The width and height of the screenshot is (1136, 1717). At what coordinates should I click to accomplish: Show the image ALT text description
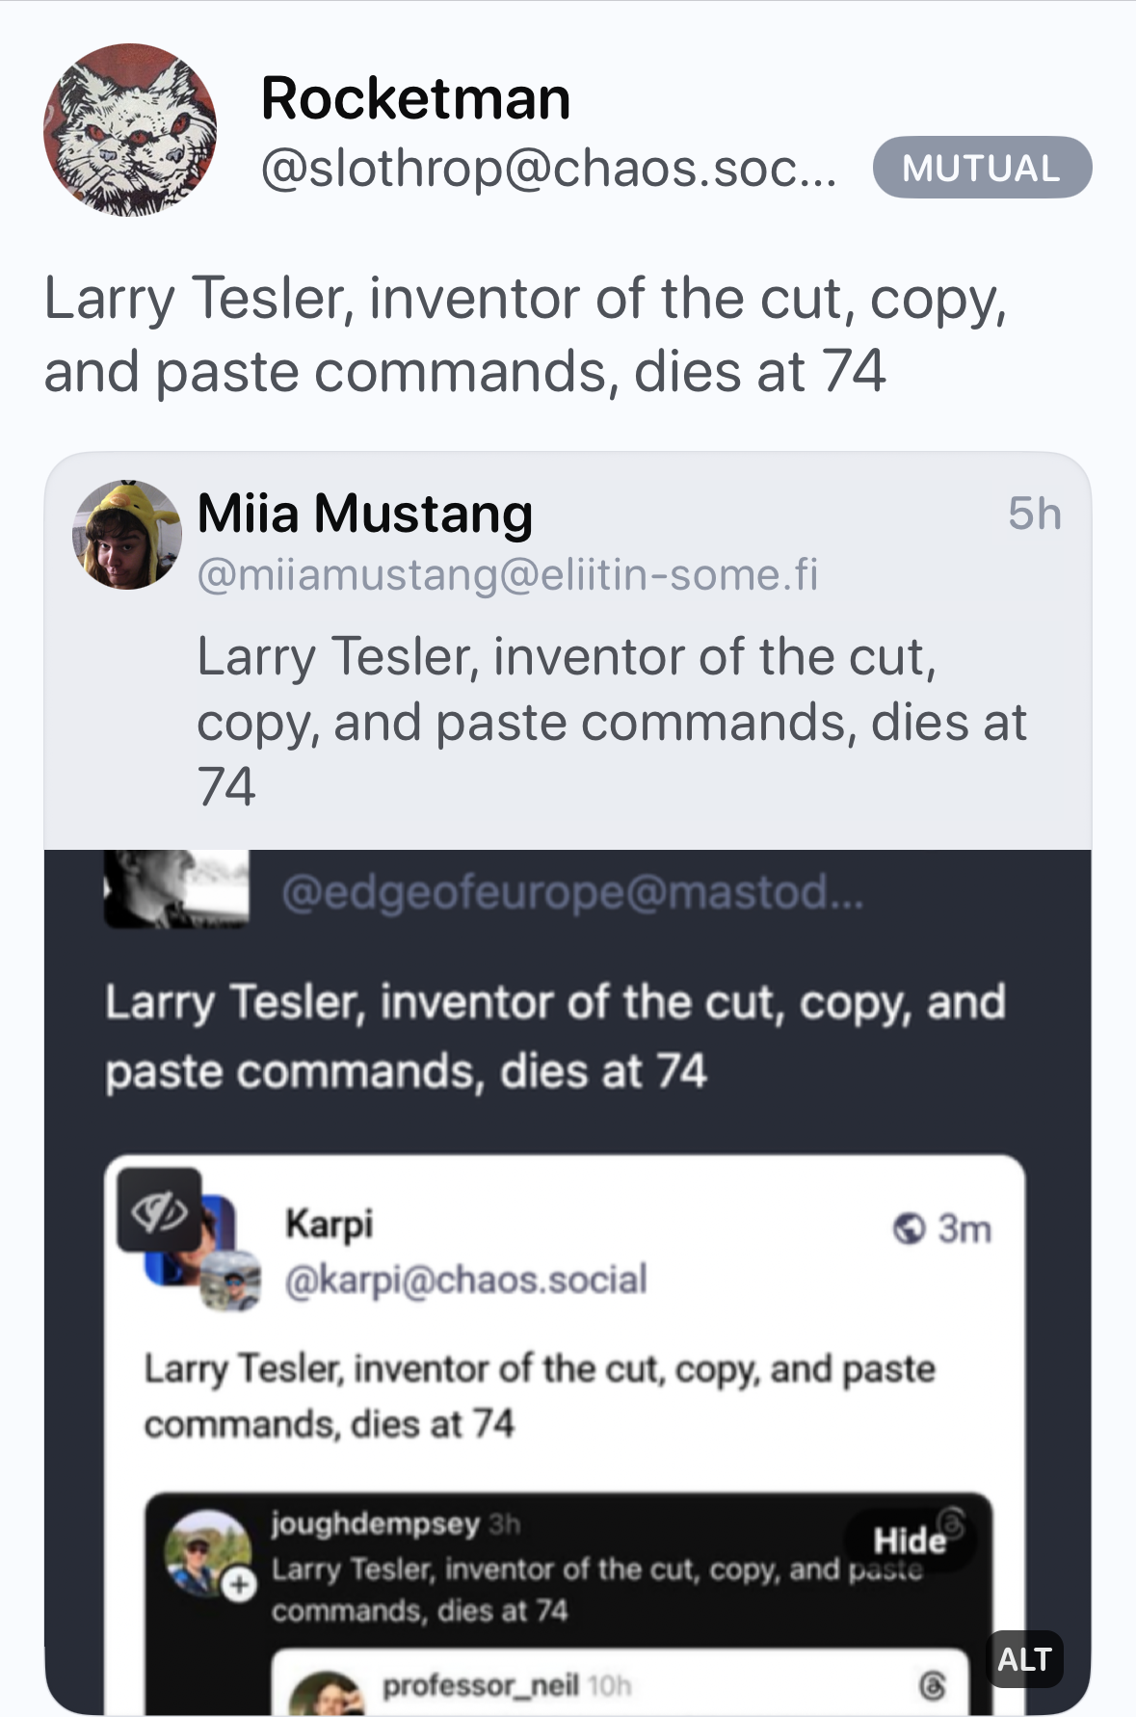pos(1024,1659)
